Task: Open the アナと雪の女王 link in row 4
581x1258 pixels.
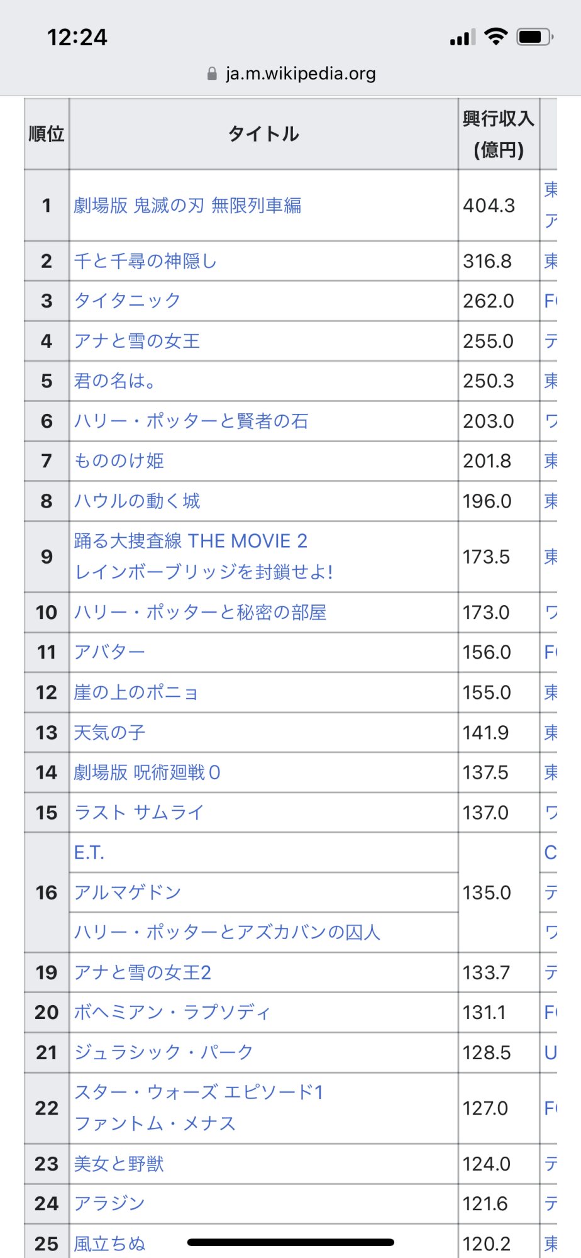Action: point(137,341)
